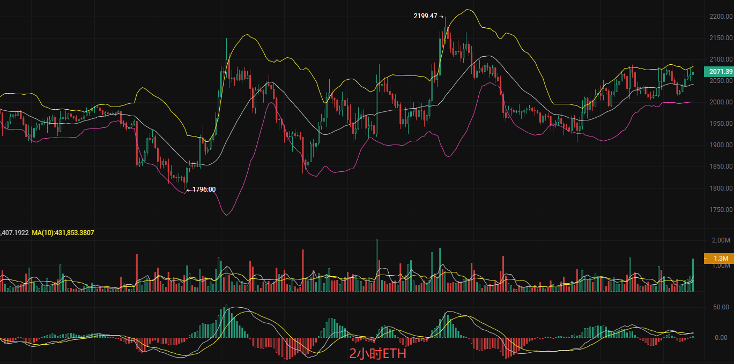
Task: Click the 0.00 MACD axis label
Action: click(720, 338)
